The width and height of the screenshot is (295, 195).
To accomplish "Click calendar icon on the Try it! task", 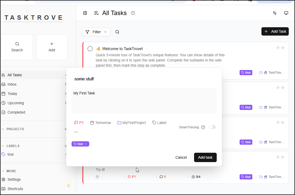I will (97, 177).
